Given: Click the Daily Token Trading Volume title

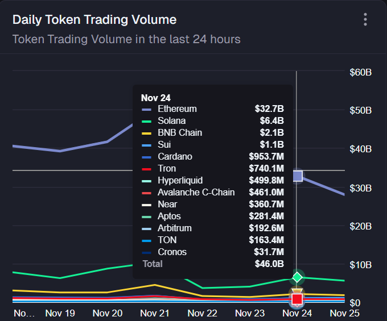Looking at the screenshot, I should 94,20.
